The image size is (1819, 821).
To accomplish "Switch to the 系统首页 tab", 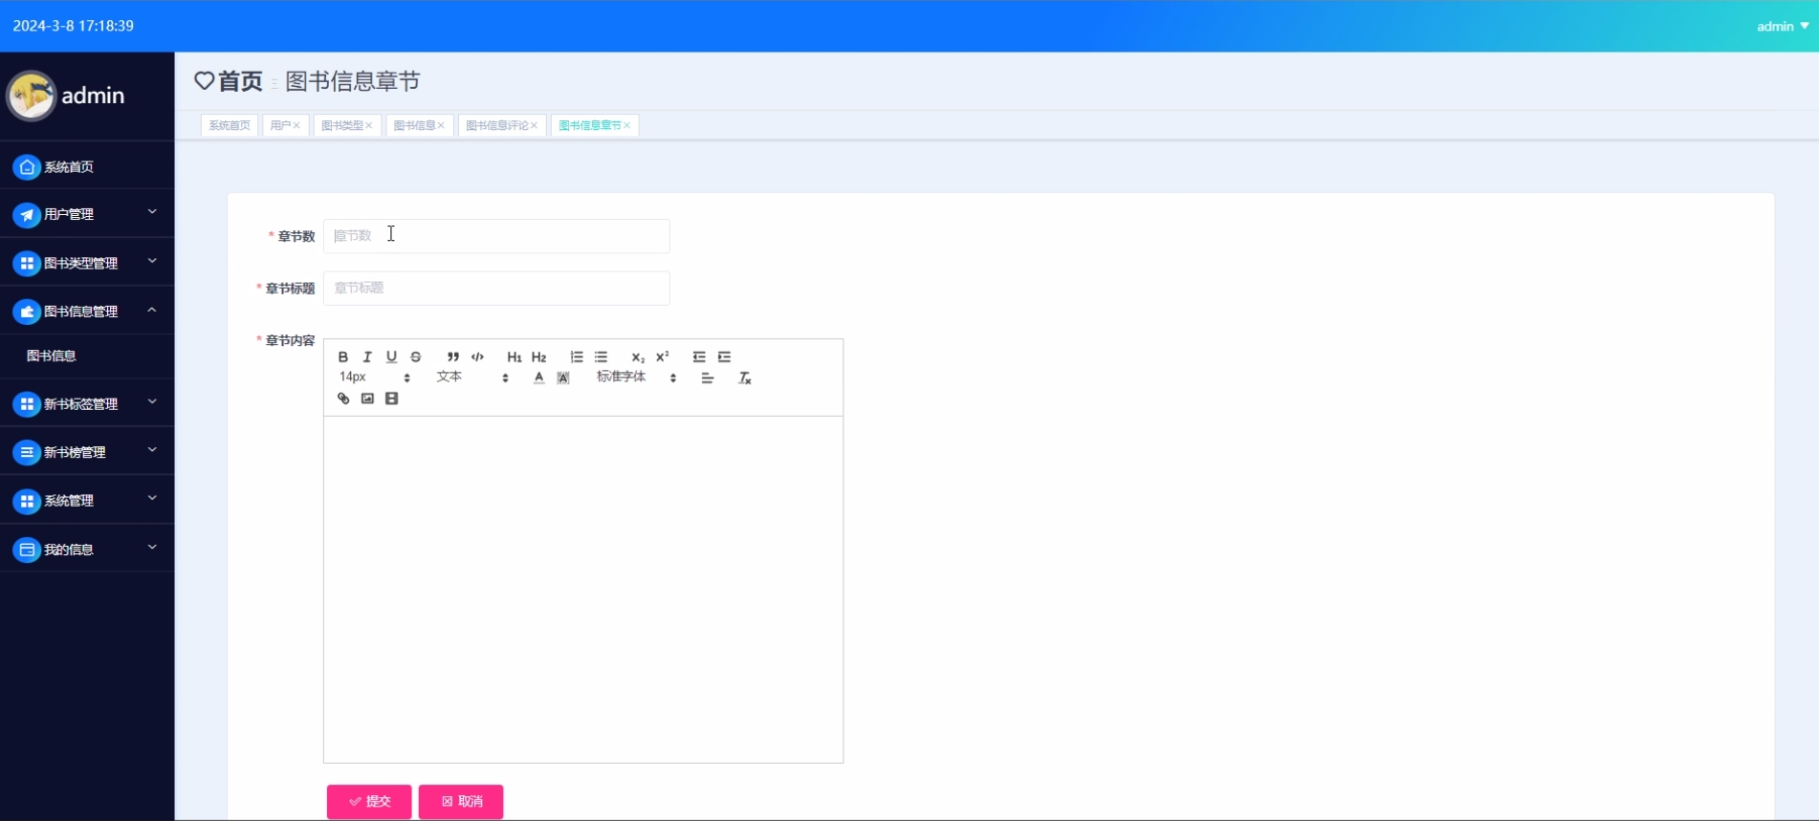I will (230, 125).
